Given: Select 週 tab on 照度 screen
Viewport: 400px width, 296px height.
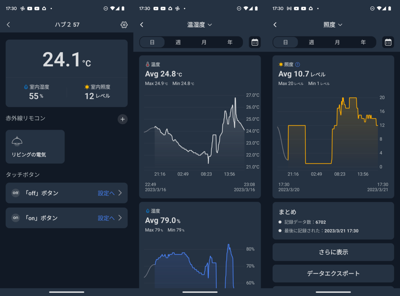Looking at the screenshot, I should pyautogui.click(x=311, y=42).
